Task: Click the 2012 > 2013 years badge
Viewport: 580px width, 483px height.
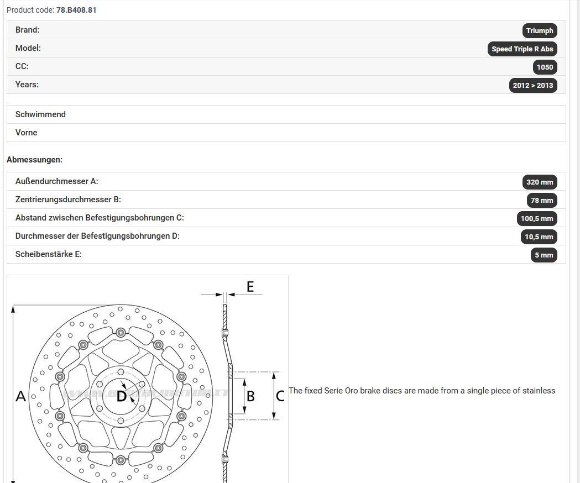Action: pyautogui.click(x=532, y=86)
